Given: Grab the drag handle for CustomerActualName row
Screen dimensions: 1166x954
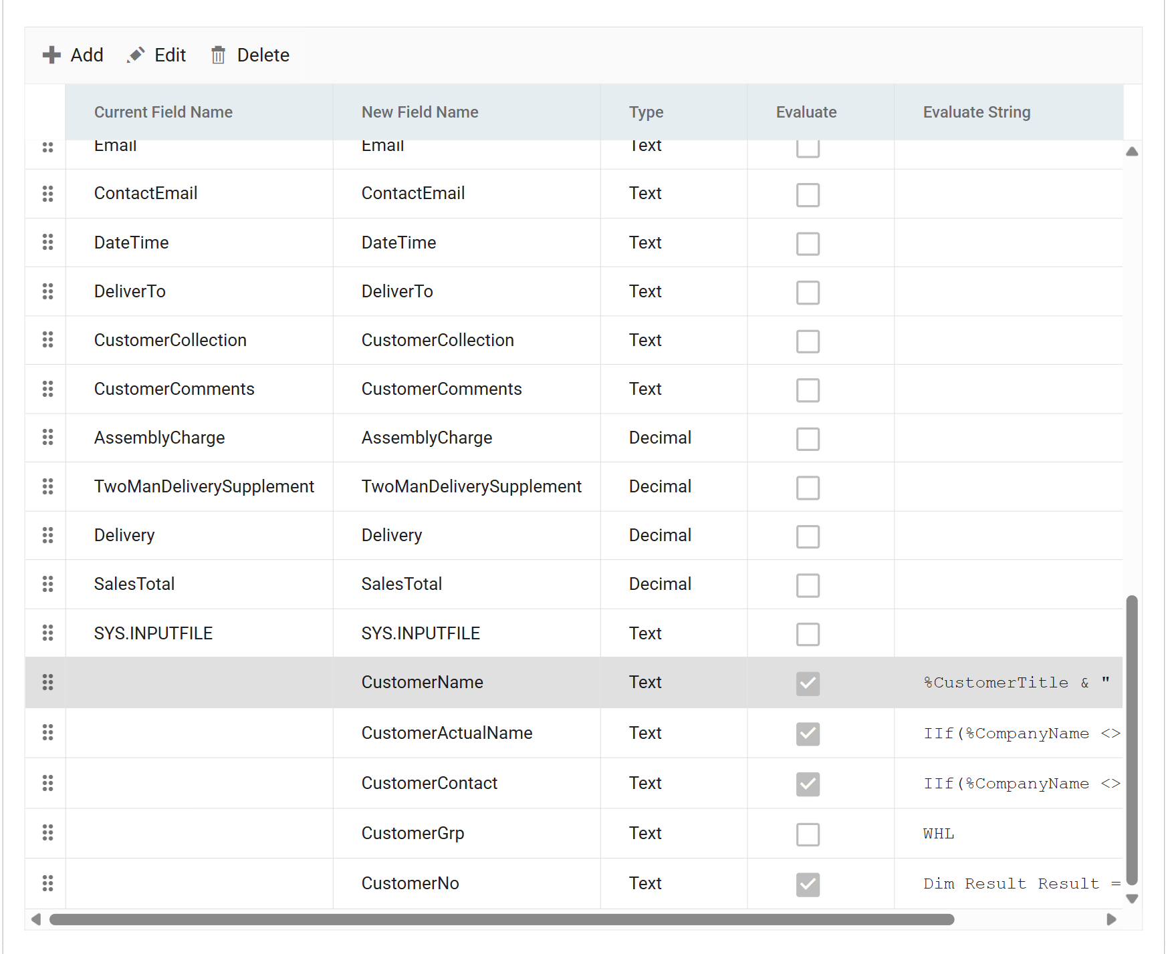Looking at the screenshot, I should pyautogui.click(x=47, y=733).
